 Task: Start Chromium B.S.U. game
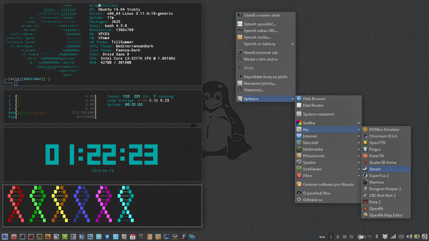[386, 136]
